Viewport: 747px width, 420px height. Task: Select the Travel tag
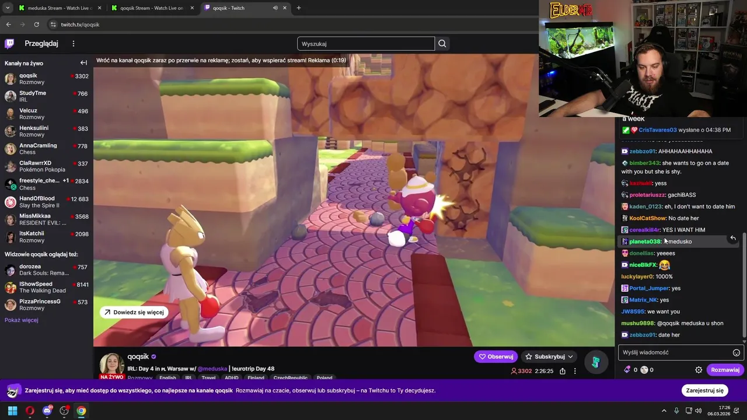[x=208, y=378]
